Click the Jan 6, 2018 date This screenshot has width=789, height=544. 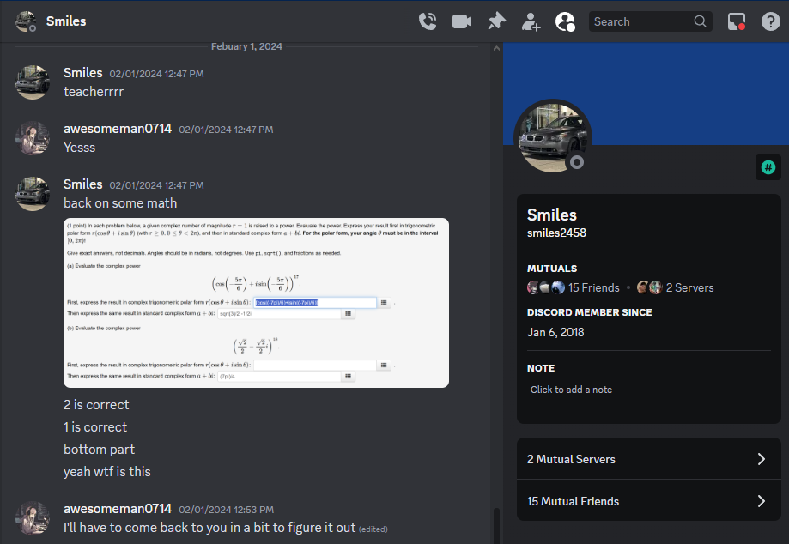(555, 332)
